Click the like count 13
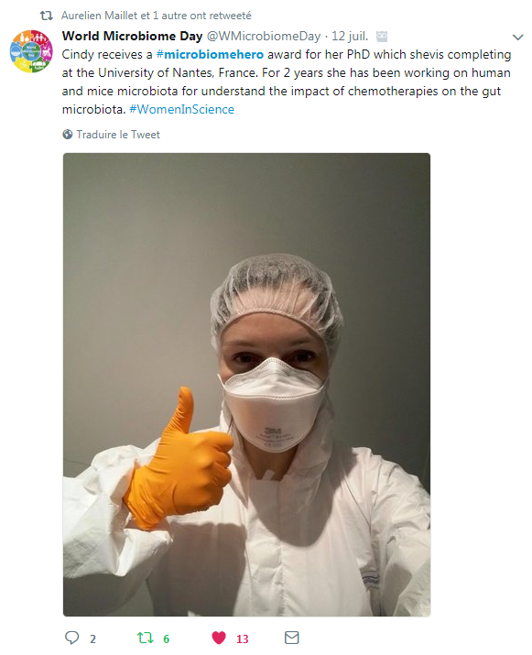532x655 pixels. [243, 639]
